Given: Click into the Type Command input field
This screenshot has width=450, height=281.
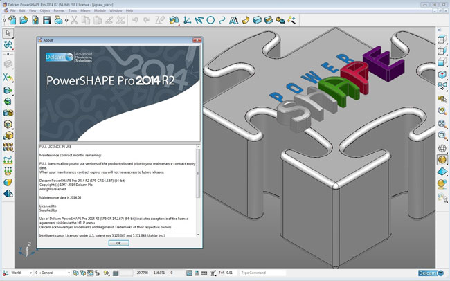Looking at the screenshot, I should pyautogui.click(x=262, y=273).
